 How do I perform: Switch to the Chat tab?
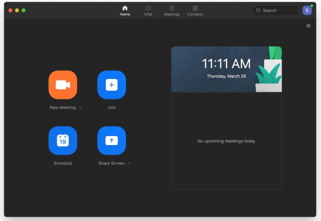point(148,11)
